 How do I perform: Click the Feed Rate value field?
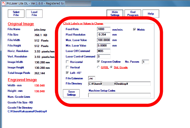pos(104,29)
